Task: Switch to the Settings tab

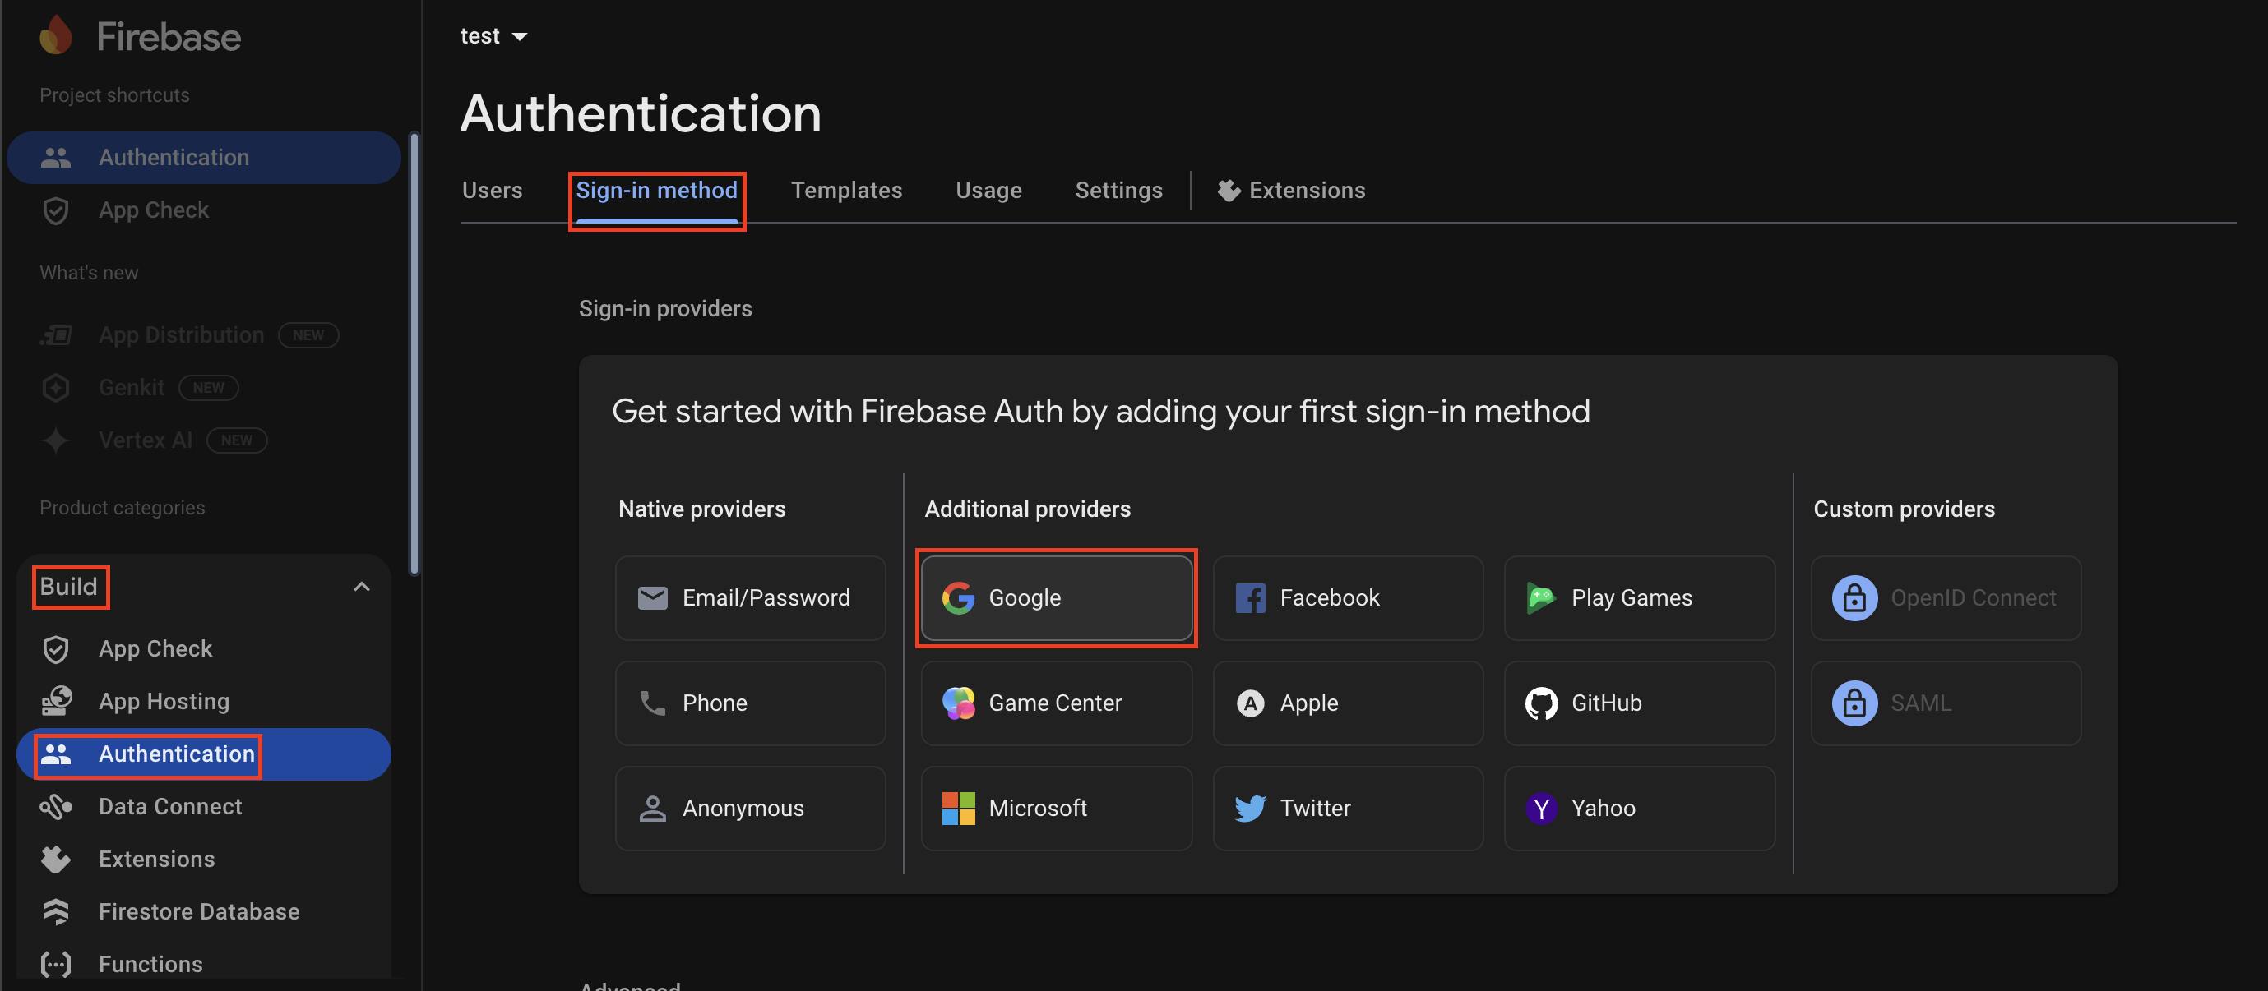Action: (1118, 191)
